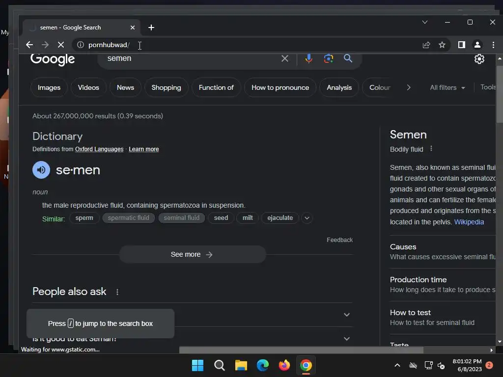Open People also ask options menu
The image size is (503, 377).
pyautogui.click(x=117, y=292)
